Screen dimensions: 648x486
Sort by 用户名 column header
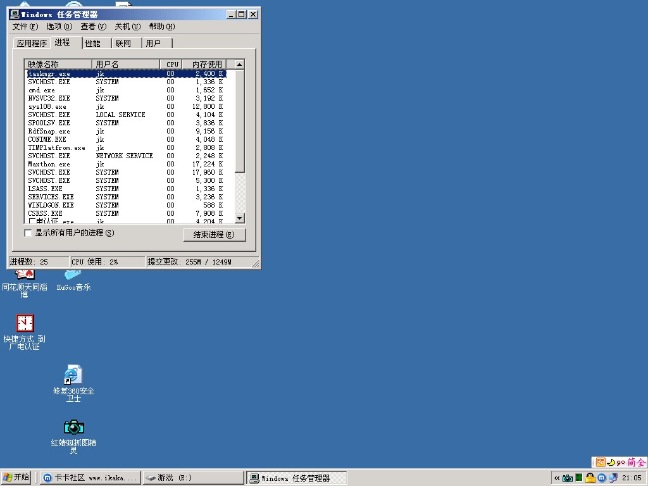tap(126, 65)
